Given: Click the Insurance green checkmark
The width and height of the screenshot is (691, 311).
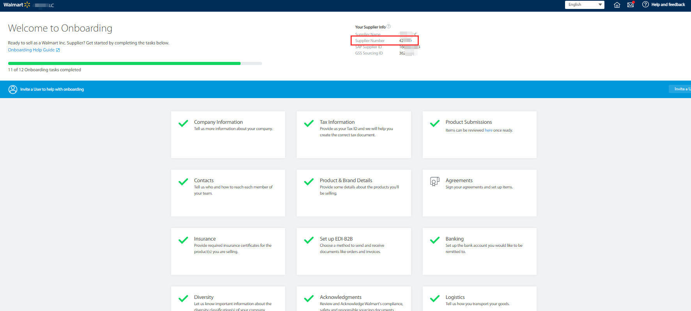Looking at the screenshot, I should 183,241.
